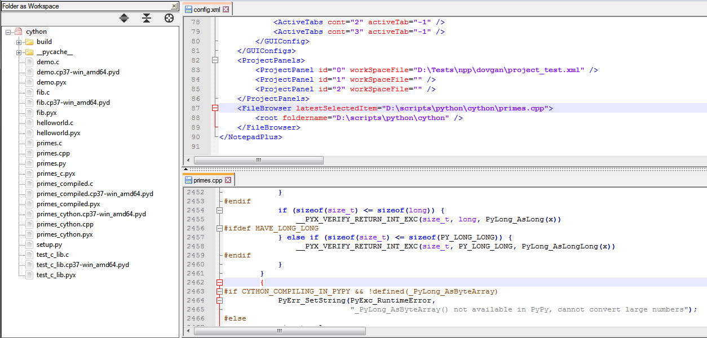The image size is (707, 338).
Task: Collapse the ProjectPanels fold marker on line 82
Action: (214, 60)
